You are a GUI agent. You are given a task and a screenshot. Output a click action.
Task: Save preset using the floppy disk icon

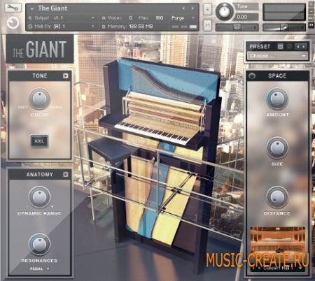tap(280, 47)
